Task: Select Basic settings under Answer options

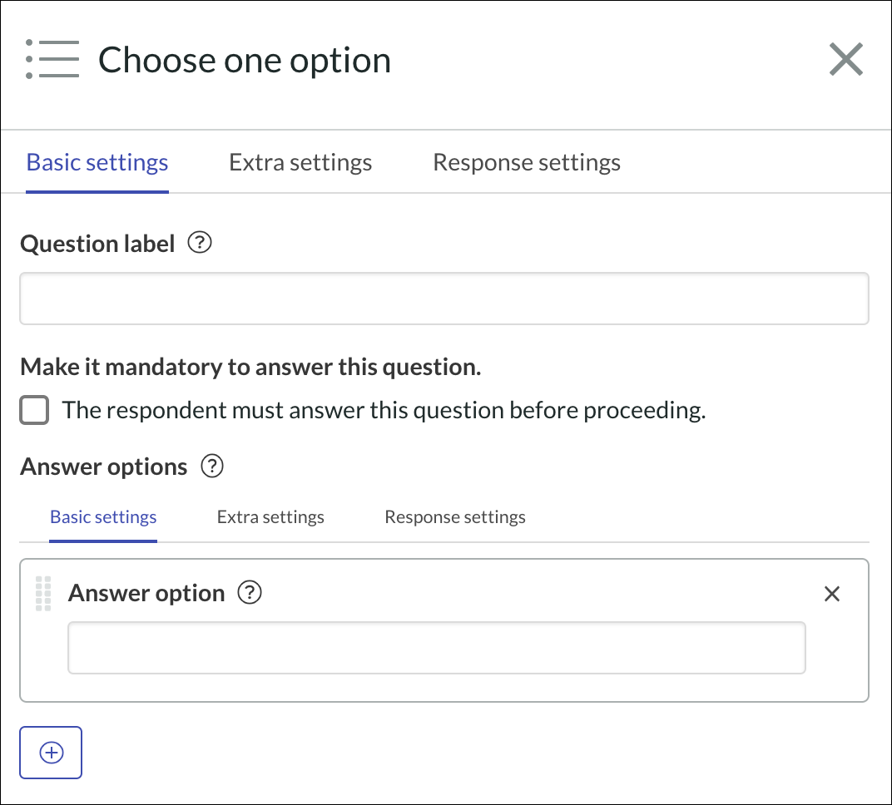Action: coord(103,516)
